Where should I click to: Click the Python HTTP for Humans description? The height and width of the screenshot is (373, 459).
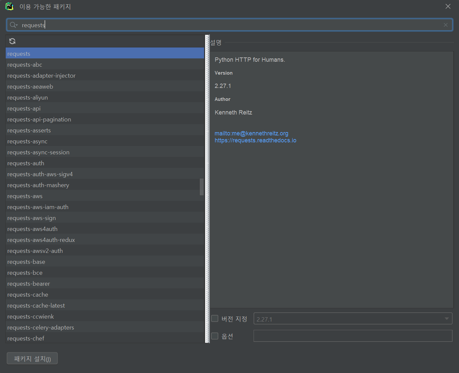click(250, 60)
